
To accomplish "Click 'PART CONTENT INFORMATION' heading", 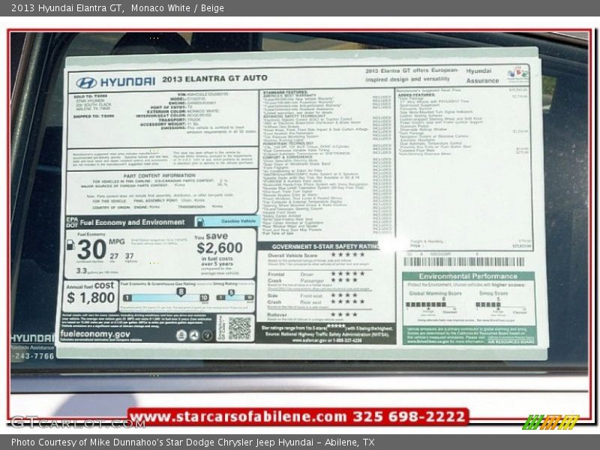I will tap(160, 175).
